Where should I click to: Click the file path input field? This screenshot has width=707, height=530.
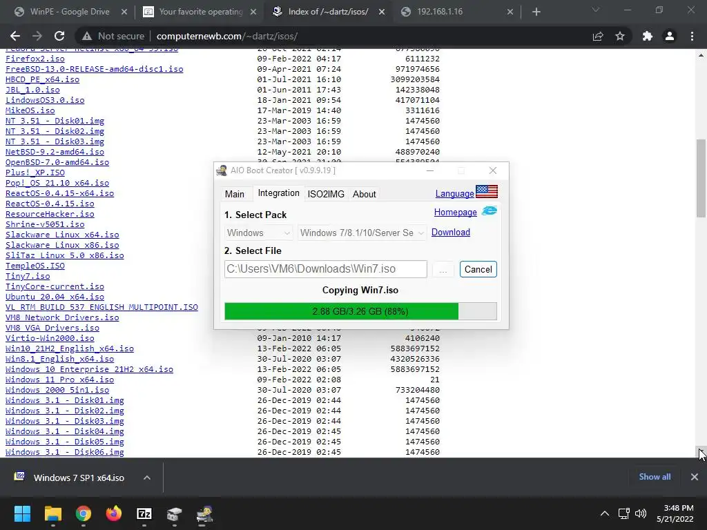point(326,269)
